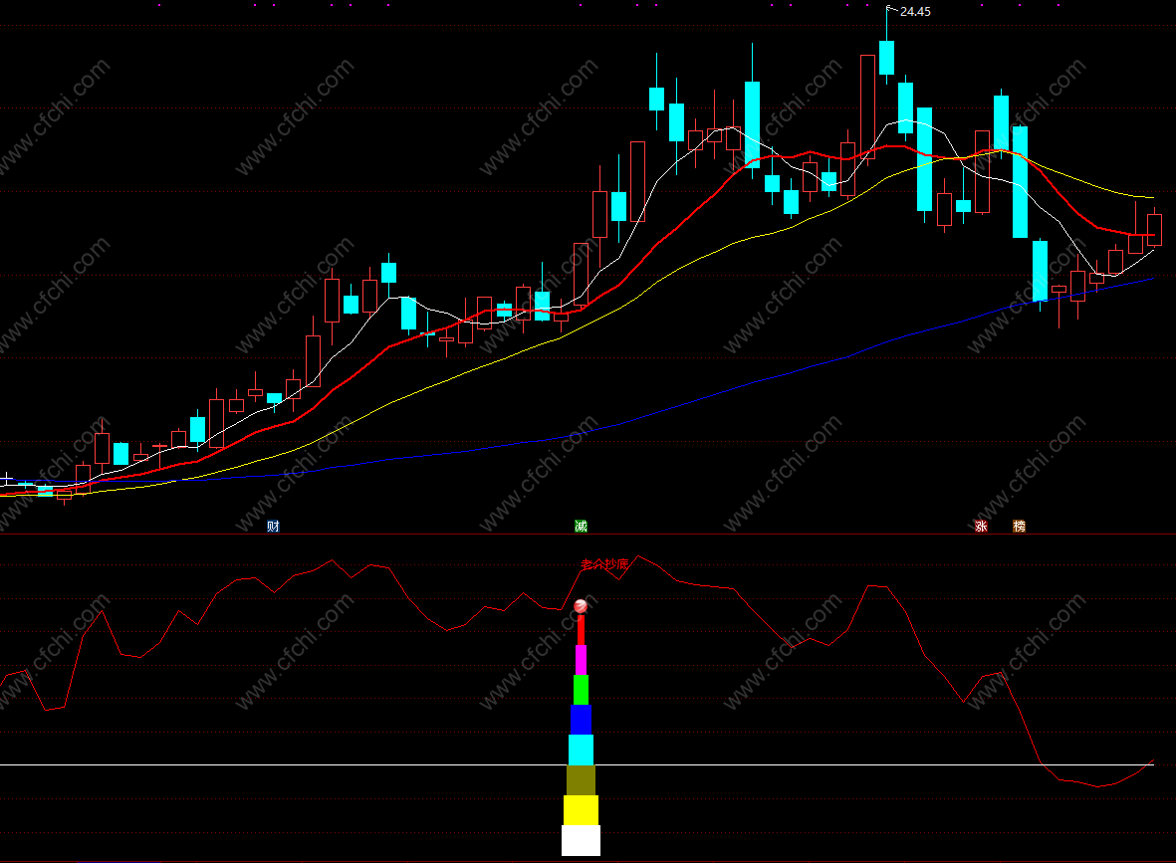
Task: Select the yellow segment of signal tower
Action: point(581,810)
